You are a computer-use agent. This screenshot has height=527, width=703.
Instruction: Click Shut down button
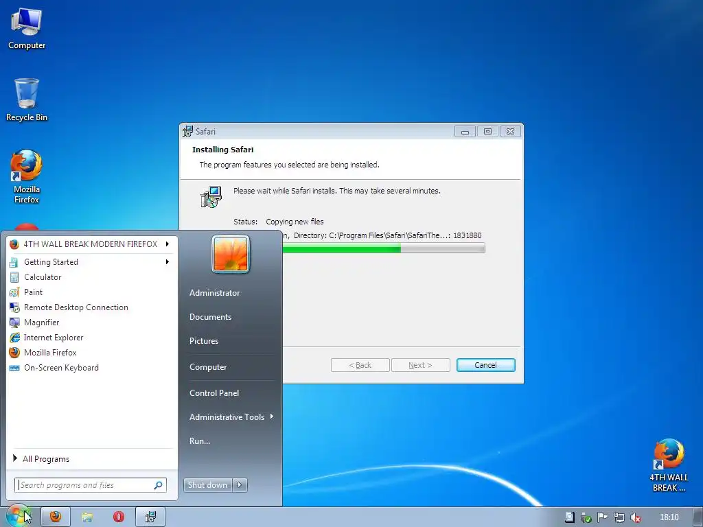(x=207, y=484)
